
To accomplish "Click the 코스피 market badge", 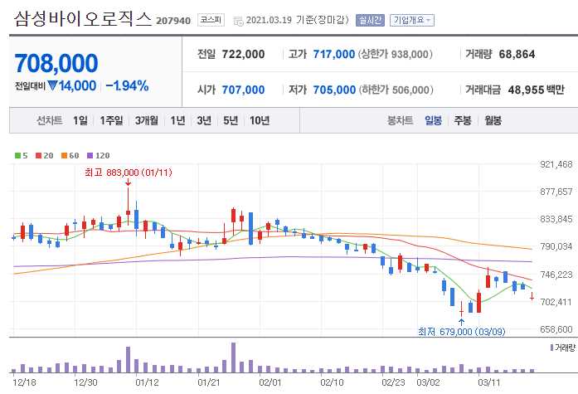I will point(211,20).
